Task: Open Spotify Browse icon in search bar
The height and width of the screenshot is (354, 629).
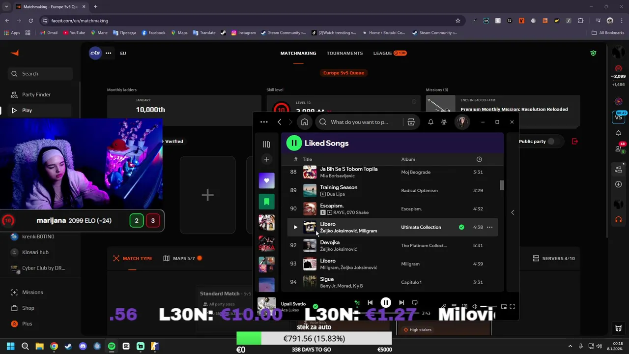Action: pos(411,122)
